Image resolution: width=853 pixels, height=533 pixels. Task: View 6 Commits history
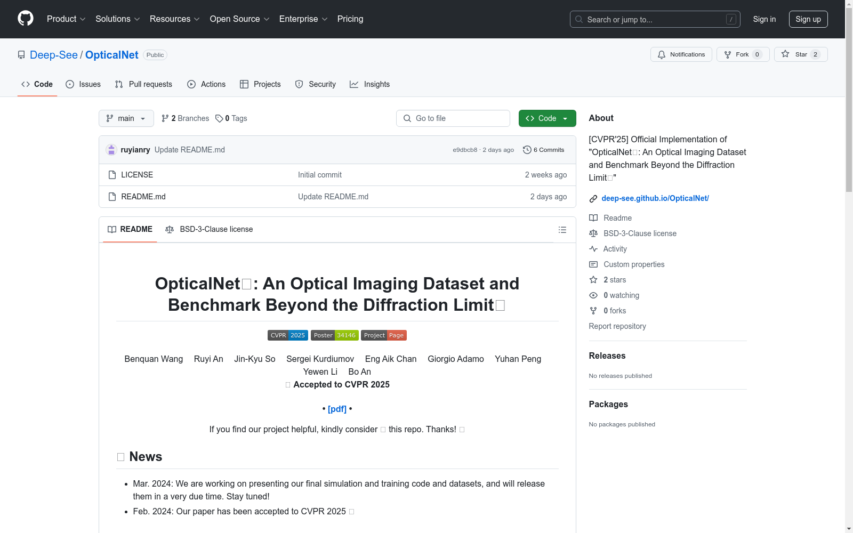[x=544, y=150]
